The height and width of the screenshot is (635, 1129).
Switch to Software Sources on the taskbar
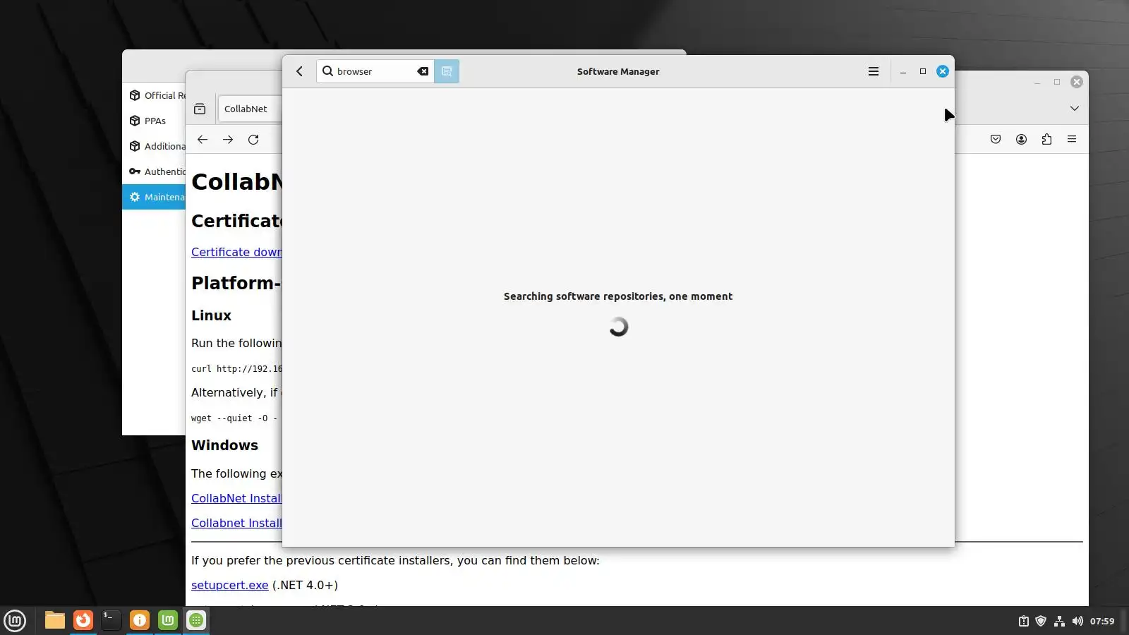click(x=168, y=620)
